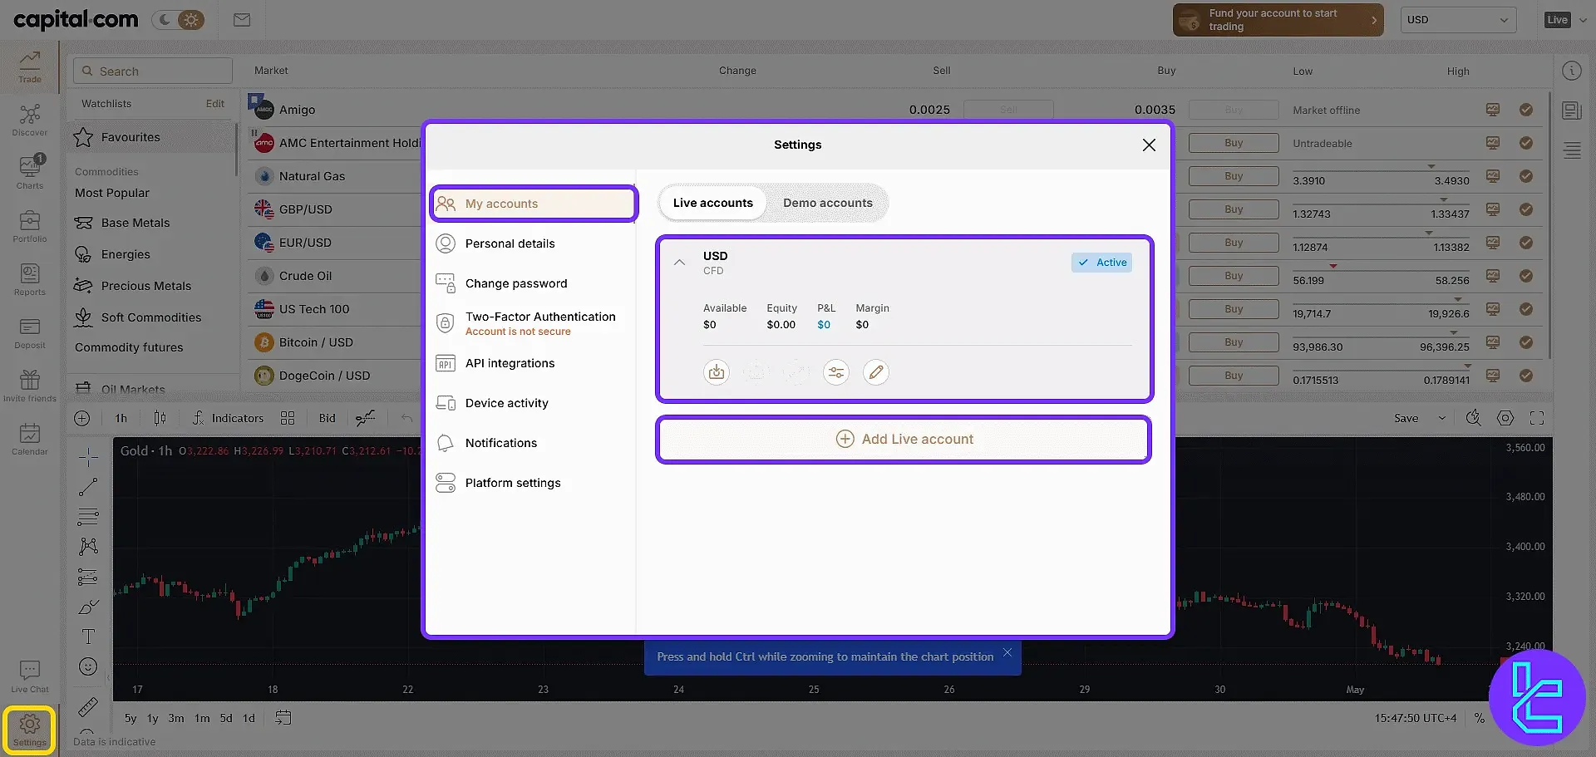
Task: Open account adjustment sliders icon
Action: (835, 372)
